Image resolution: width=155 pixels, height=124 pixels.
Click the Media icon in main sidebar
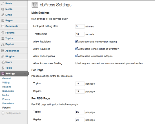pyautogui.click(x=3, y=9)
